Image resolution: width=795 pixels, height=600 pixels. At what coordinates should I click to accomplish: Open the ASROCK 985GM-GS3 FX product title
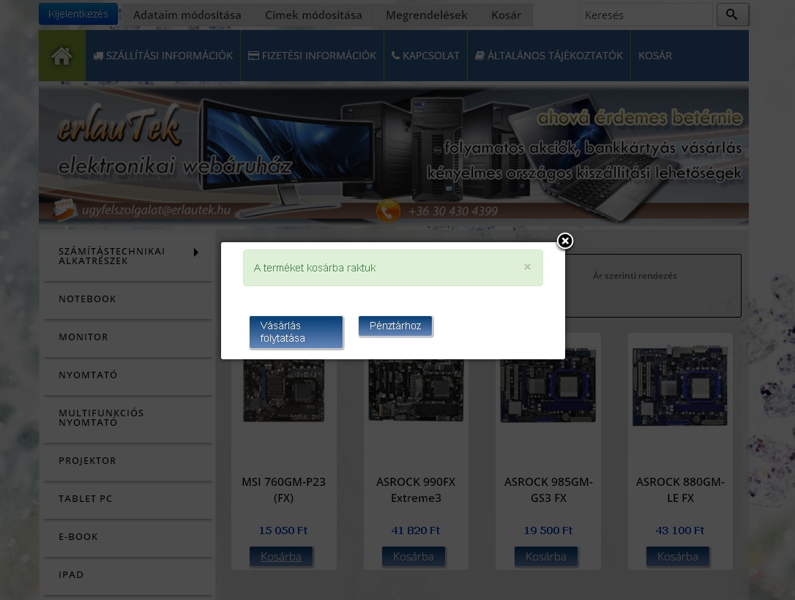coord(548,490)
